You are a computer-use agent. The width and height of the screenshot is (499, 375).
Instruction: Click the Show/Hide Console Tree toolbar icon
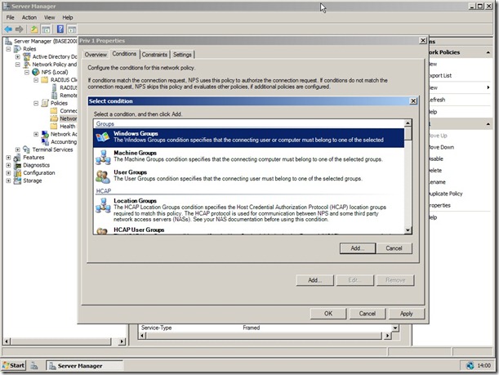[x=47, y=29]
